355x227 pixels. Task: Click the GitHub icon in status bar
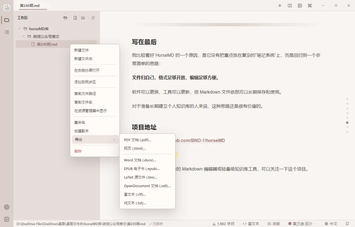pyautogui.click(x=347, y=224)
